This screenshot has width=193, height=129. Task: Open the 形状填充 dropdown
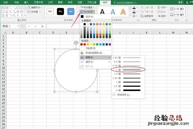[87, 8]
